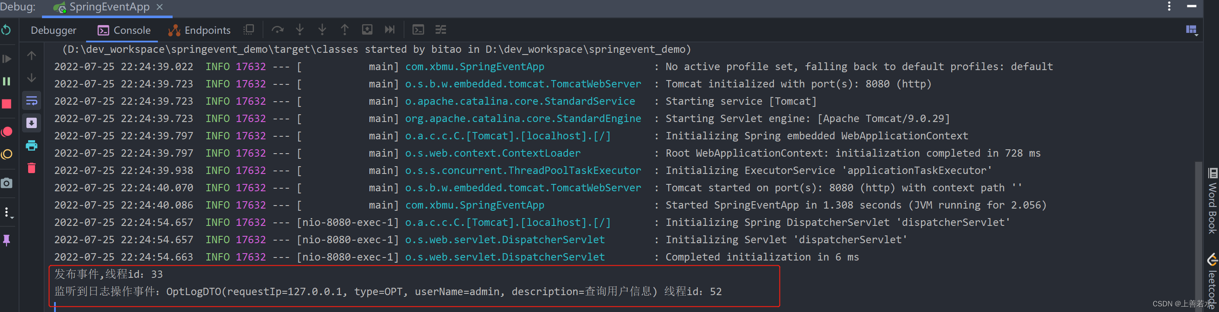1219x312 pixels.
Task: Click the '发布事件,线程id: 33' output line
Action: [x=109, y=275]
